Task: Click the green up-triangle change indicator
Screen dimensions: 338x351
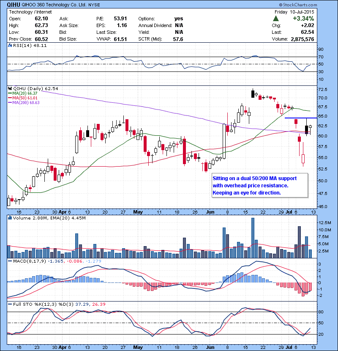Action: [276, 19]
